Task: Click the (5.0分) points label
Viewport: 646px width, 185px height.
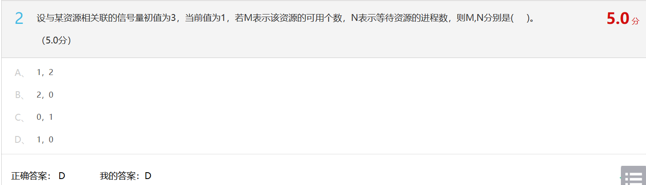Action: coord(56,41)
